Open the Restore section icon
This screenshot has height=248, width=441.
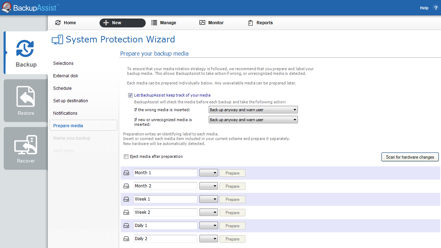click(x=26, y=97)
